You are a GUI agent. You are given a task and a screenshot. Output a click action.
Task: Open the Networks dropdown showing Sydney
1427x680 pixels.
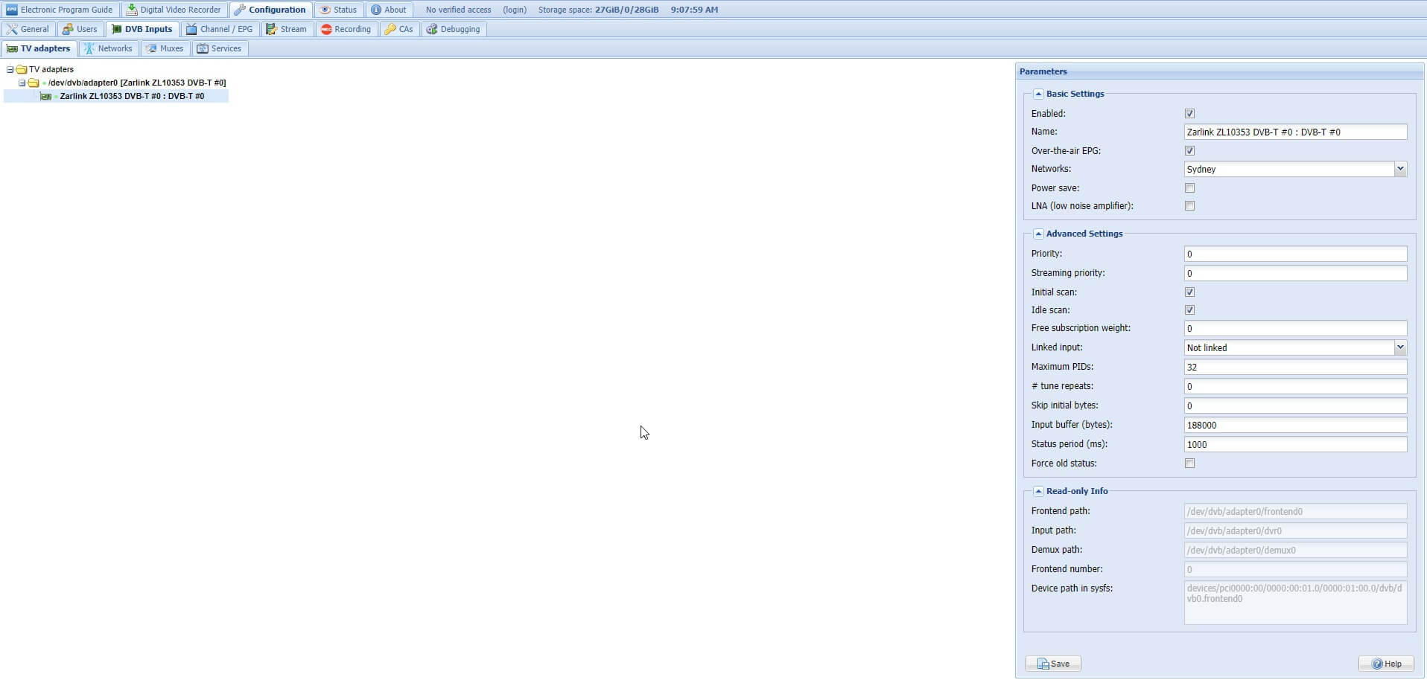coord(1399,169)
